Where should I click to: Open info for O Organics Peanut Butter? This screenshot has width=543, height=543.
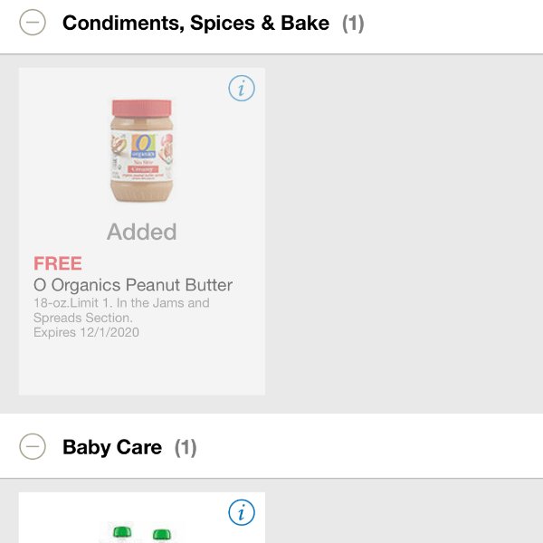242,89
